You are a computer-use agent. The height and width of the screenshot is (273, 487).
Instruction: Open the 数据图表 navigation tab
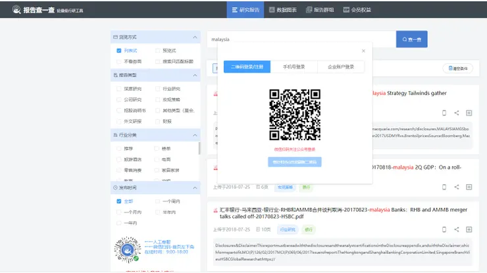(x=282, y=10)
